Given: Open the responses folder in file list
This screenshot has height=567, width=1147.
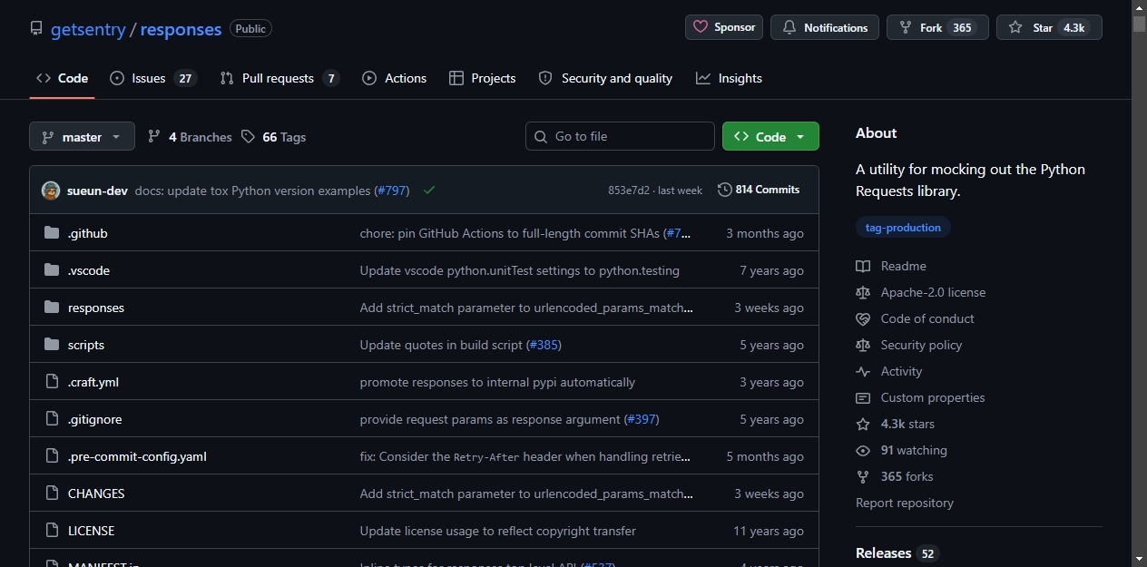Looking at the screenshot, I should click(x=96, y=308).
